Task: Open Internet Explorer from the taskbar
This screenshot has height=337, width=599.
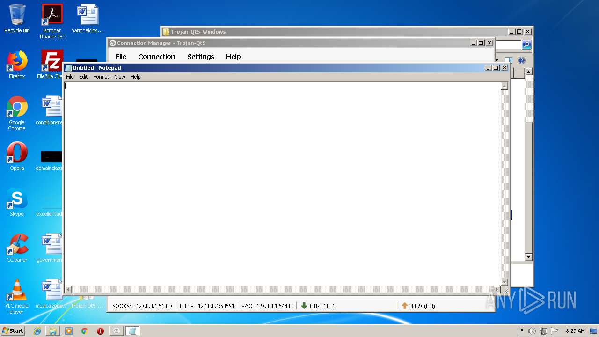Action: pos(37,331)
